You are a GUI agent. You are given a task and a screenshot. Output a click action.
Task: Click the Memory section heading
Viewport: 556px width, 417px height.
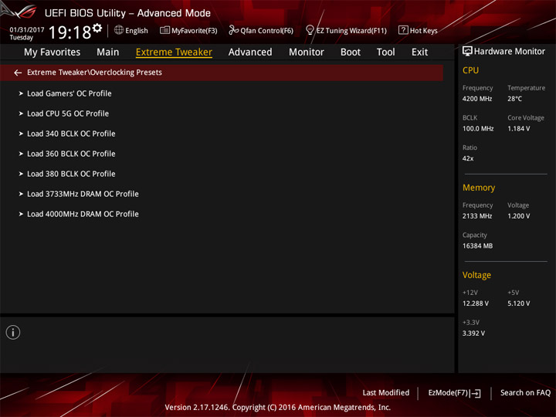click(x=479, y=188)
